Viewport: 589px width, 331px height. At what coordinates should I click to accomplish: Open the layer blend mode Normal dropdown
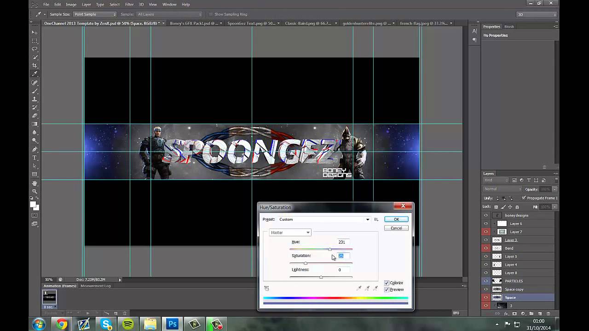[x=503, y=189]
